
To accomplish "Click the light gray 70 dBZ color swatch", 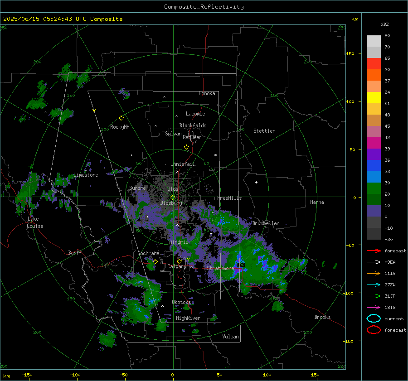I will [374, 41].
